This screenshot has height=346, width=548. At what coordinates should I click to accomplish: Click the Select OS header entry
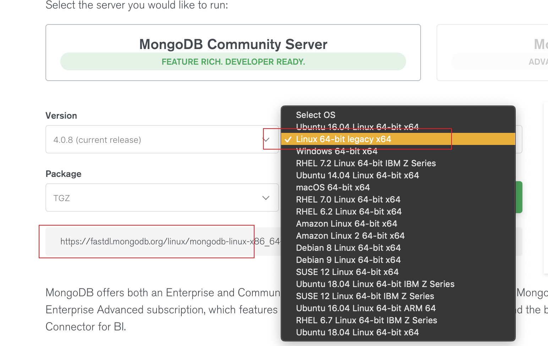tap(398, 115)
